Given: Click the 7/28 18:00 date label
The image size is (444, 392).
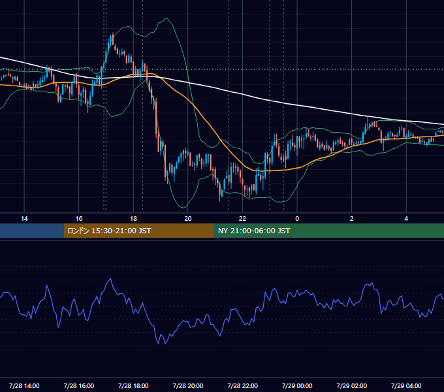Looking at the screenshot, I should [x=133, y=385].
